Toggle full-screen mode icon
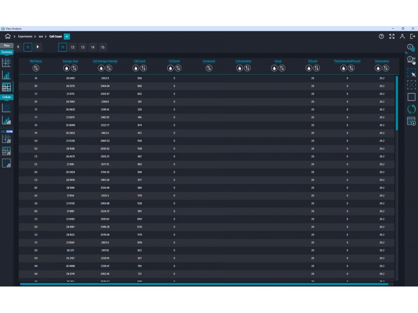Viewport: 418px width, 313px height. [391, 37]
